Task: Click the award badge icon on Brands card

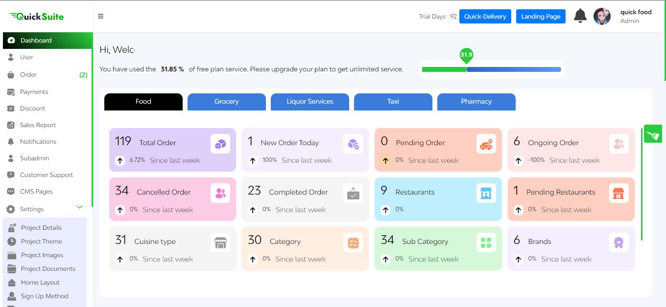Action: (618, 242)
